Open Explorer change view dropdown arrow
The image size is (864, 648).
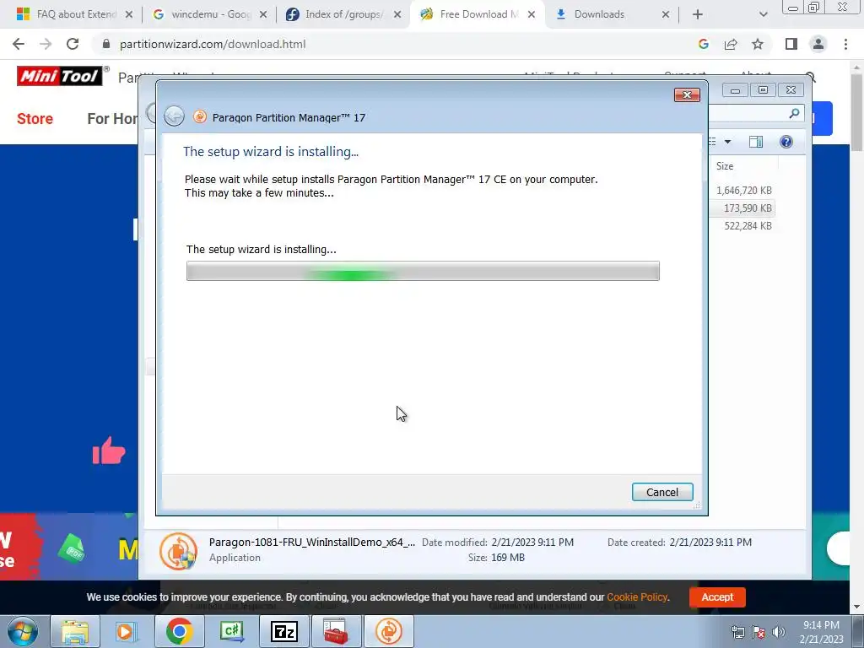point(727,142)
